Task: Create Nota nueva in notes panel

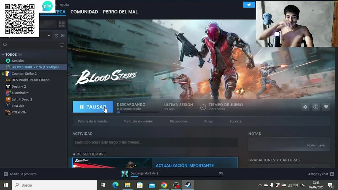Action: click(x=316, y=145)
